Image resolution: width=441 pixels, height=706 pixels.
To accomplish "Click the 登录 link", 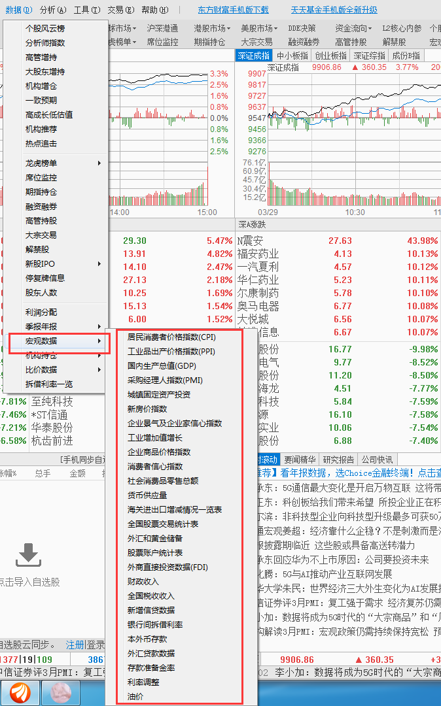I will (x=96, y=645).
